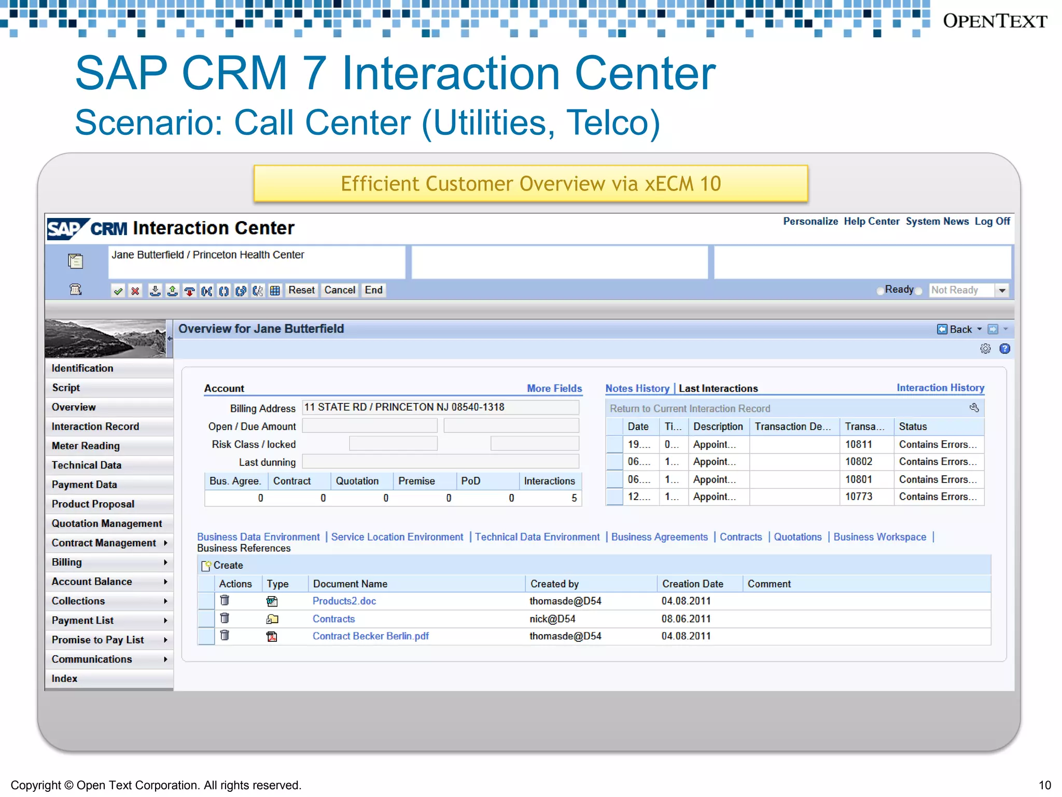Screen dimensions: 1062x797
Task: Open Interaction Record navigation item
Action: click(109, 426)
